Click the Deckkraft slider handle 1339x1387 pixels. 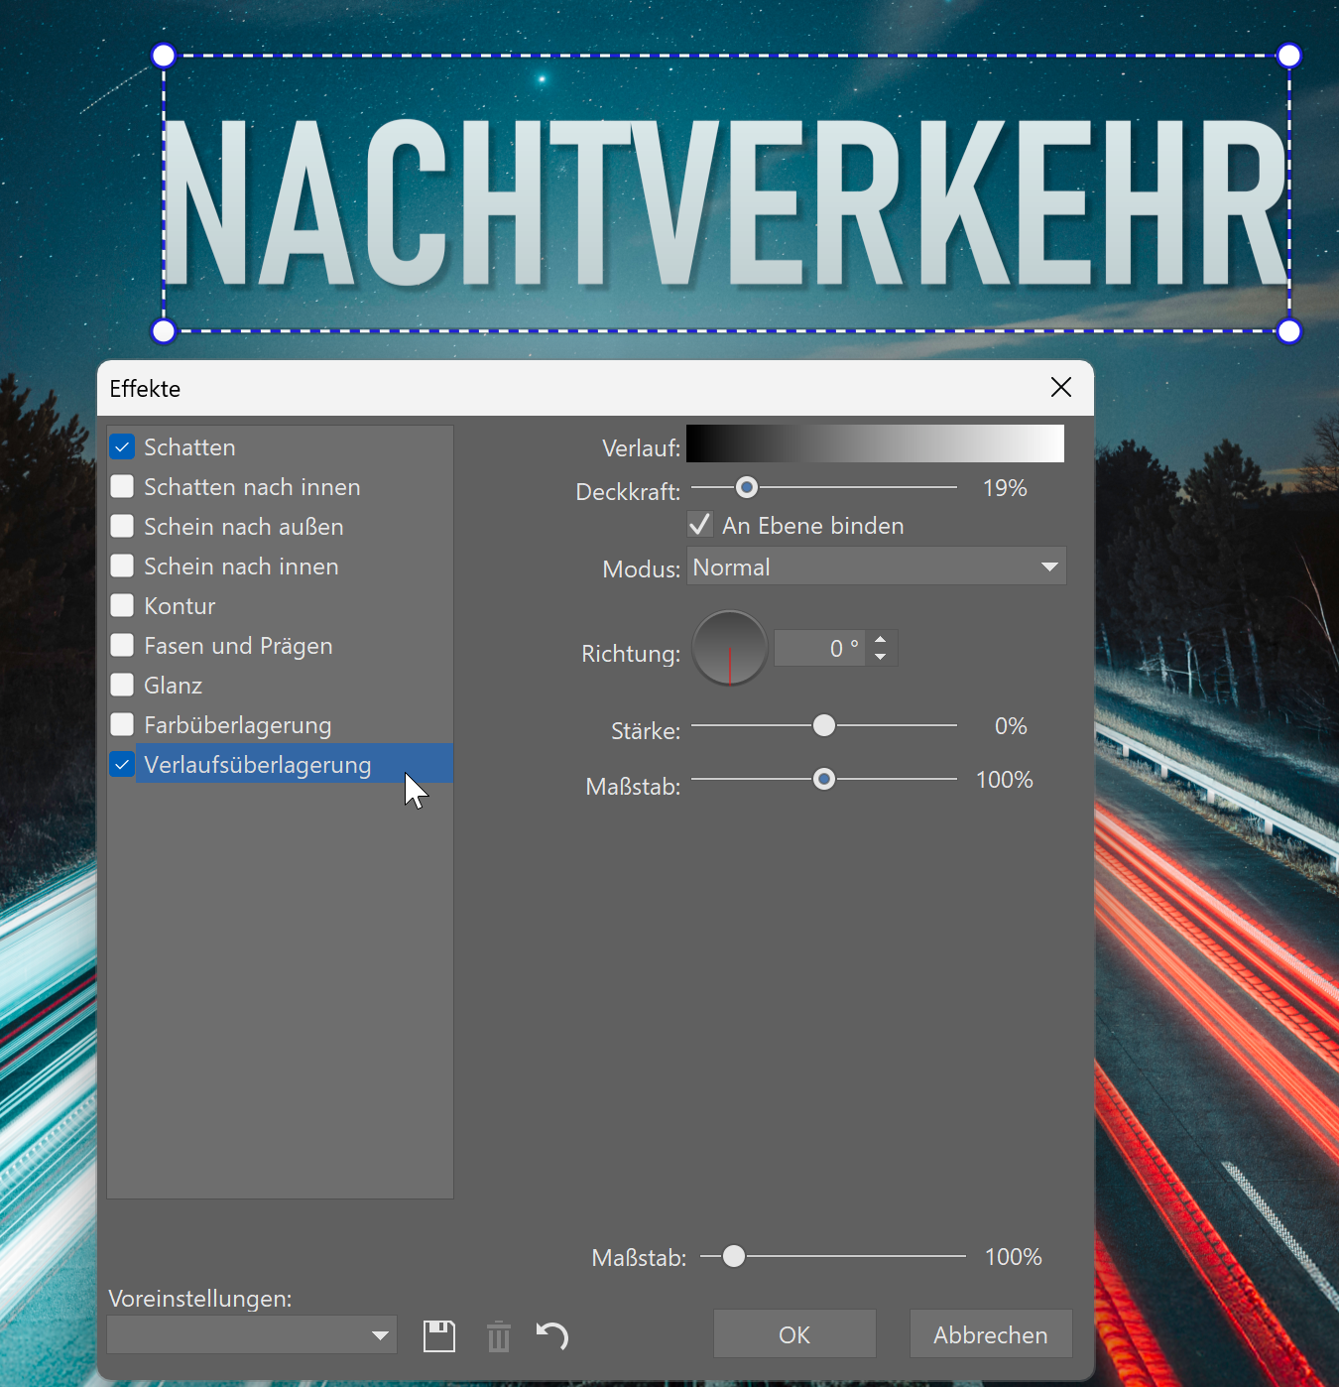(747, 487)
